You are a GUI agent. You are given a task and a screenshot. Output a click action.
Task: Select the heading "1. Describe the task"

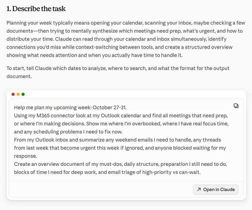click(x=36, y=9)
